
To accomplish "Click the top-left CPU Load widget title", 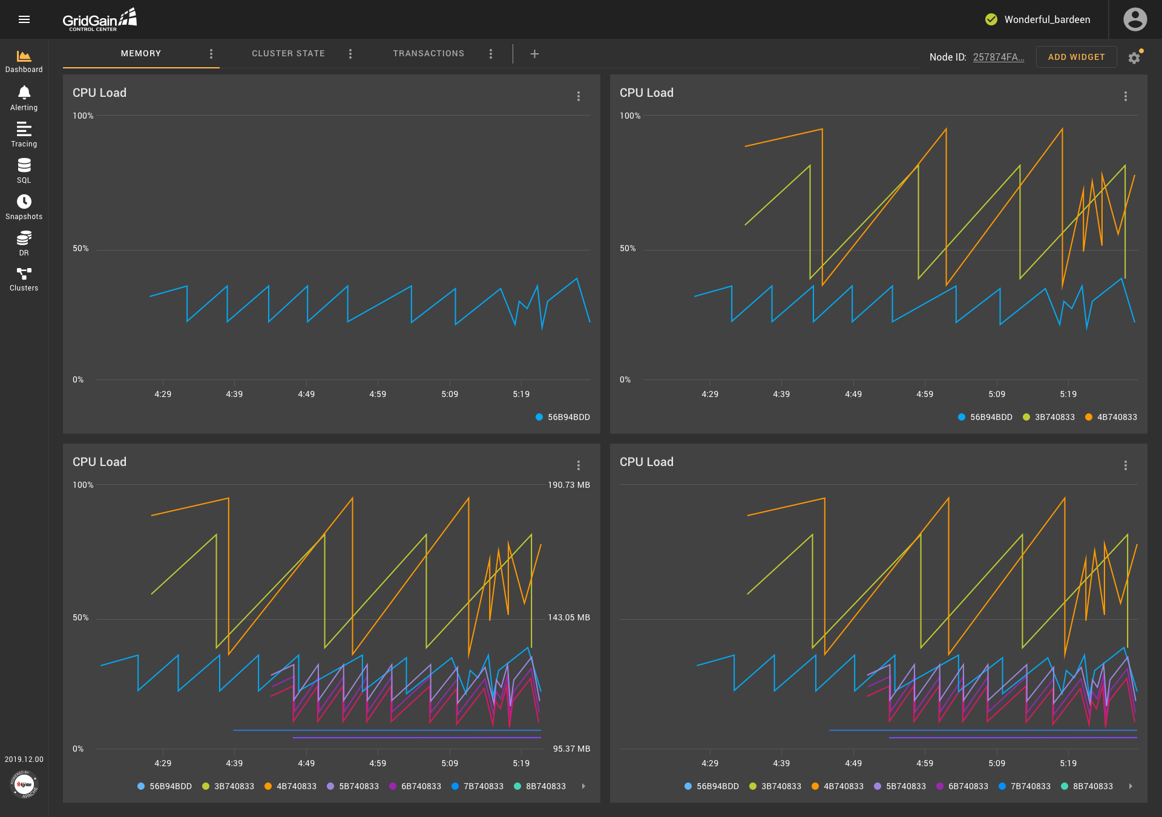I will pos(99,93).
